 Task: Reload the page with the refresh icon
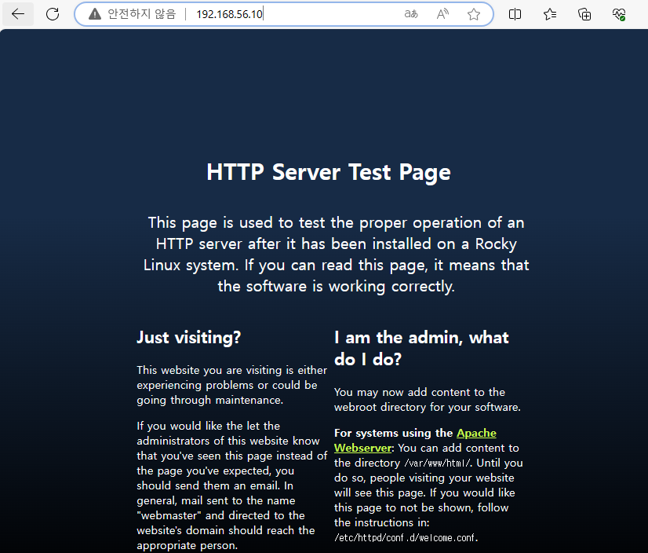53,14
